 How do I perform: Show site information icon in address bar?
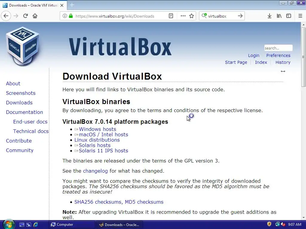tap(65, 16)
